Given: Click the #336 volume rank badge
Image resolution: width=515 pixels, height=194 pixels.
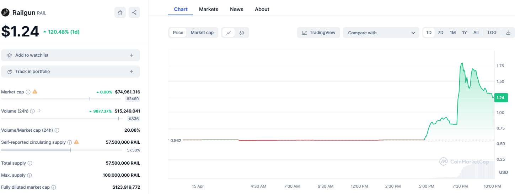Looking at the screenshot, I should (134, 119).
